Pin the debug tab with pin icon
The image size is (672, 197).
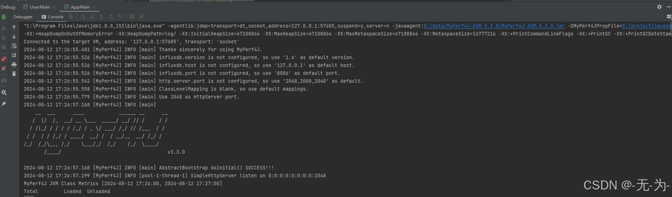[4, 104]
